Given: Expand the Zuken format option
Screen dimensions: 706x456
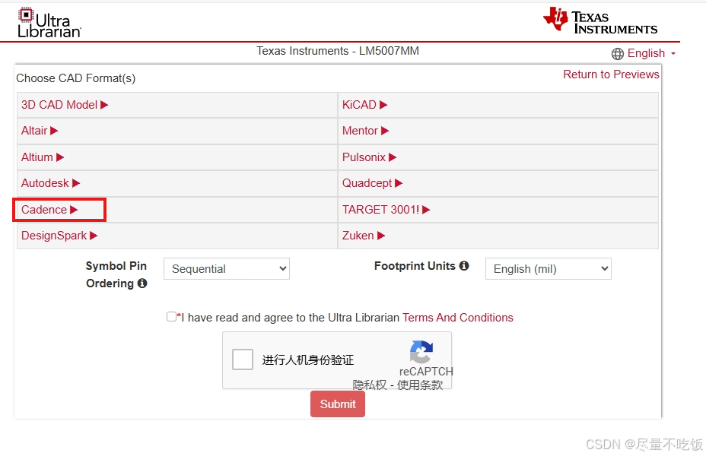Looking at the screenshot, I should click(x=364, y=236).
